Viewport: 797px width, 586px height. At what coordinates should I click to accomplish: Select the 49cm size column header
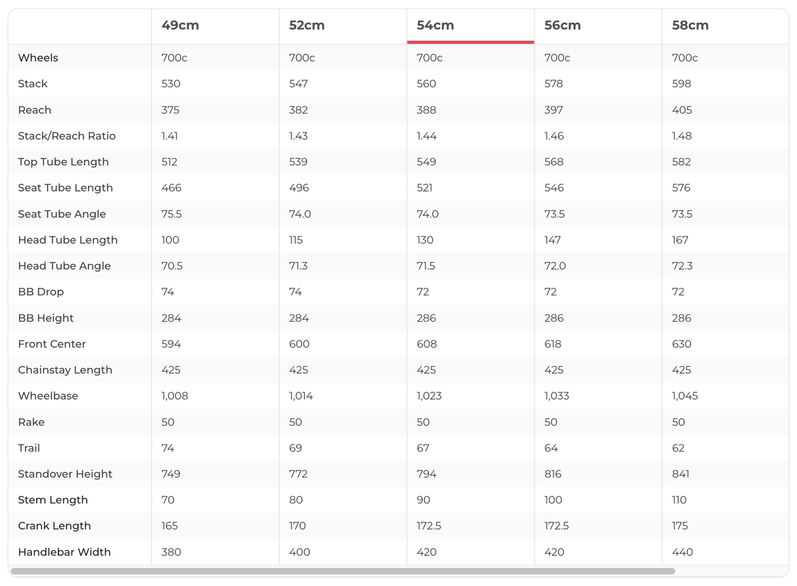pos(180,26)
